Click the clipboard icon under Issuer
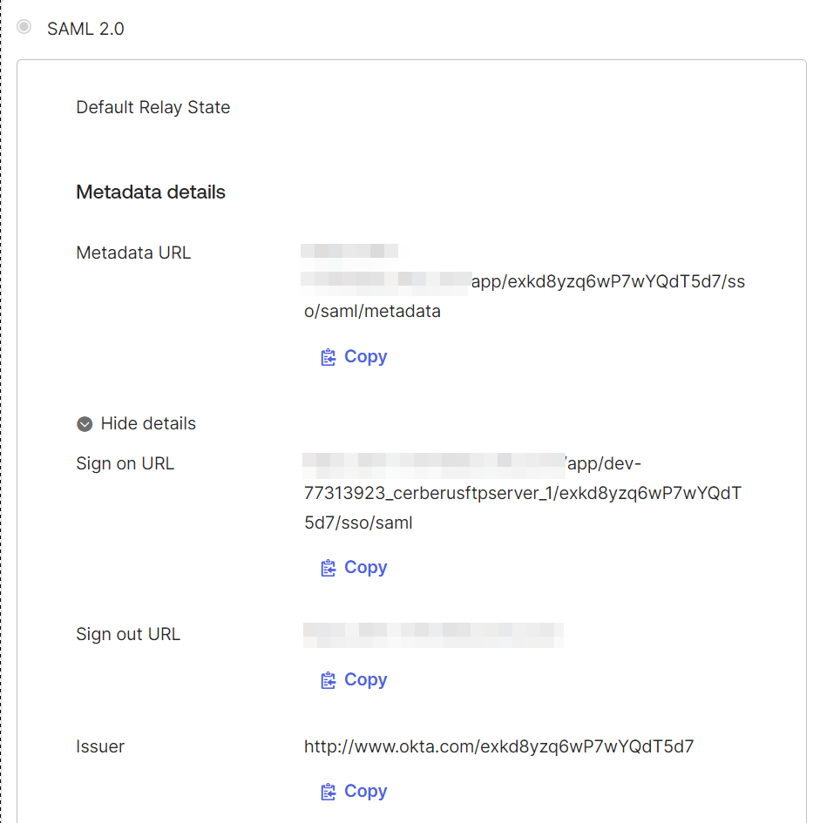Screen dimensions: 813x823 pos(329,792)
